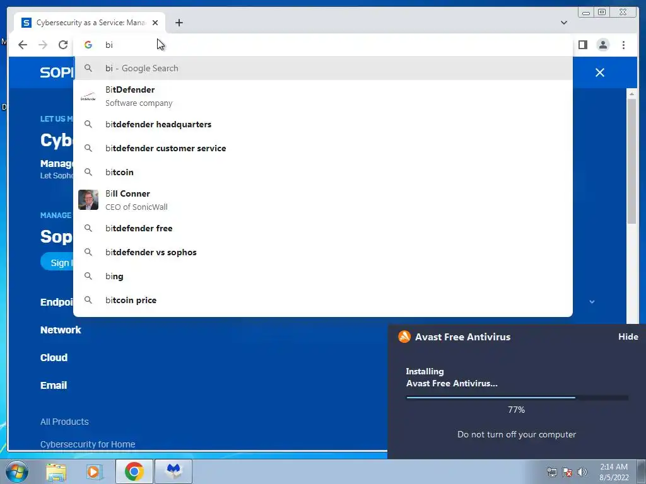Click the Chrome taskbar icon
Image resolution: width=646 pixels, height=484 pixels.
134,471
